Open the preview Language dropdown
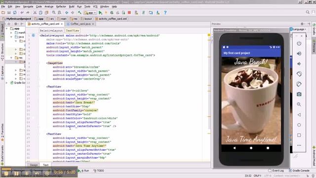 pyautogui.click(x=298, y=29)
